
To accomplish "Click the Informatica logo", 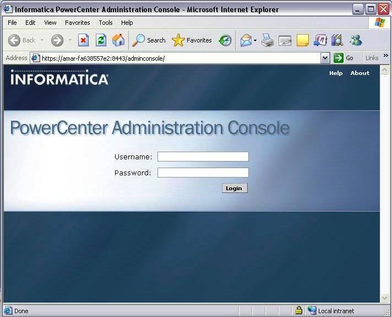I will 59,77.
